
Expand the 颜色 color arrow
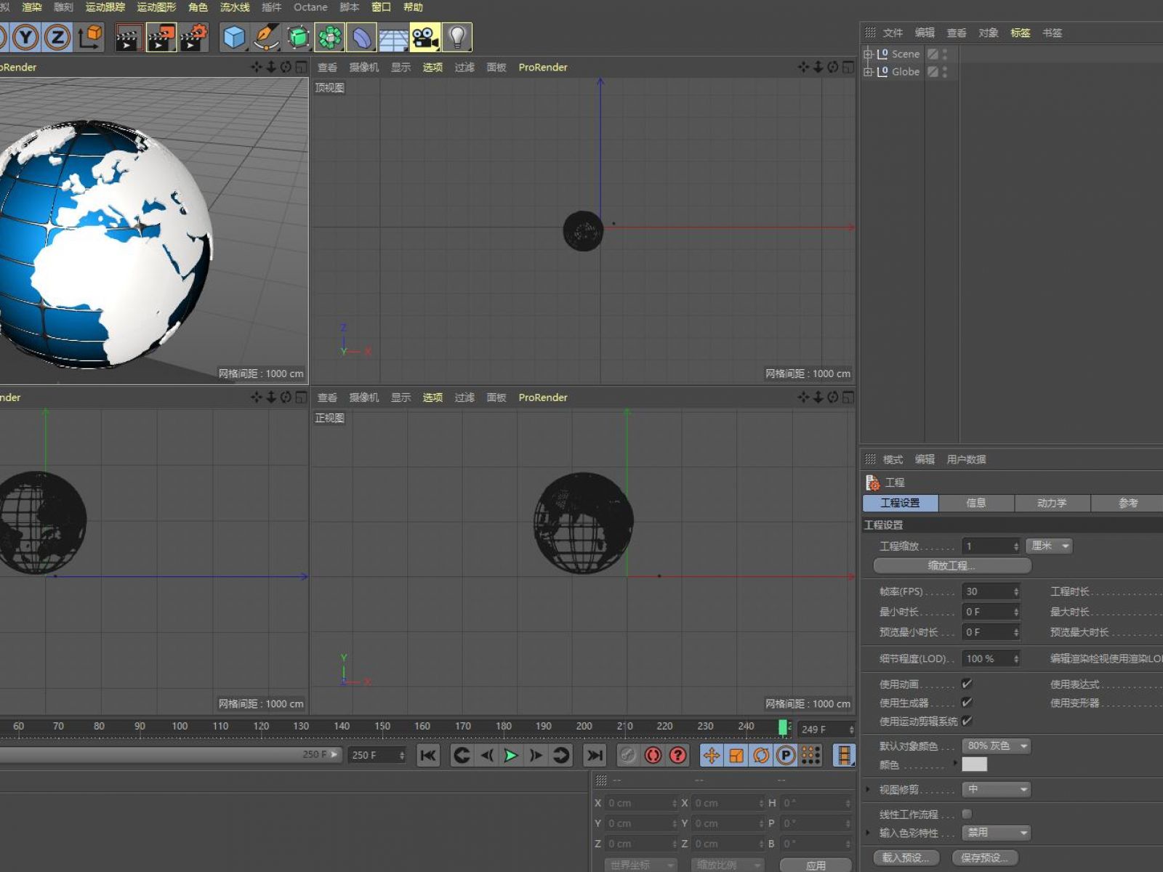(956, 763)
